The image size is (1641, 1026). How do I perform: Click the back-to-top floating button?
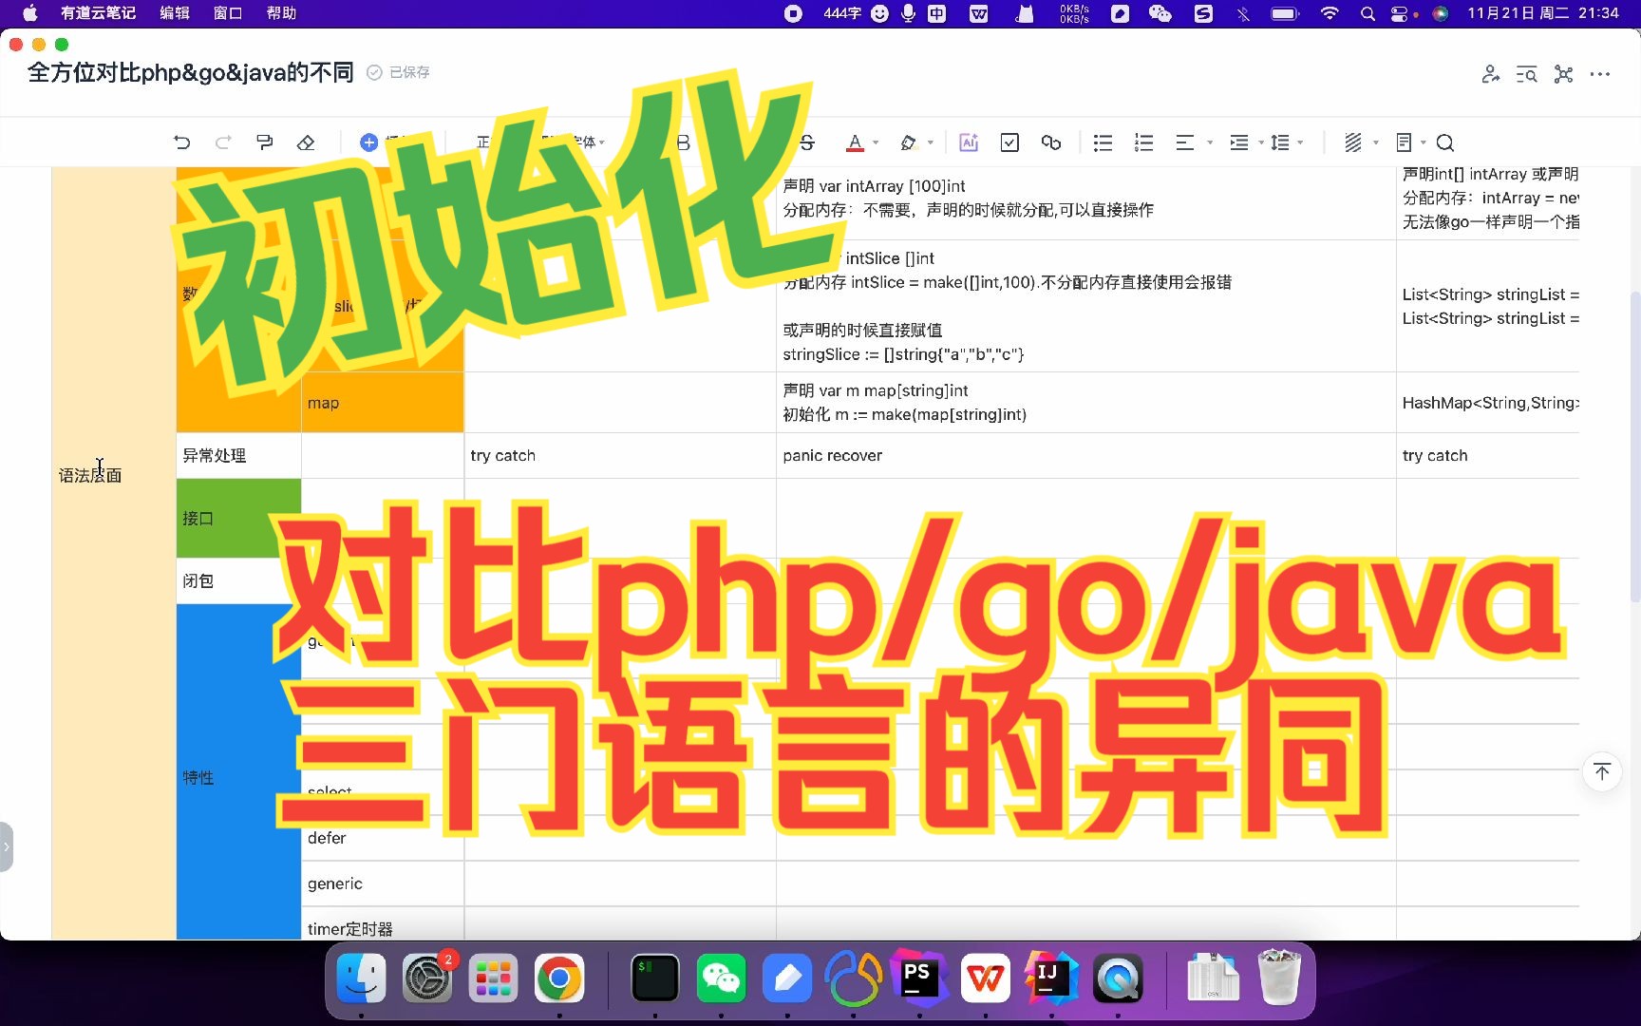click(1601, 771)
